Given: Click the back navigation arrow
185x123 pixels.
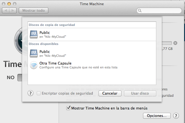Looking at the screenshot, I should point(6,11).
